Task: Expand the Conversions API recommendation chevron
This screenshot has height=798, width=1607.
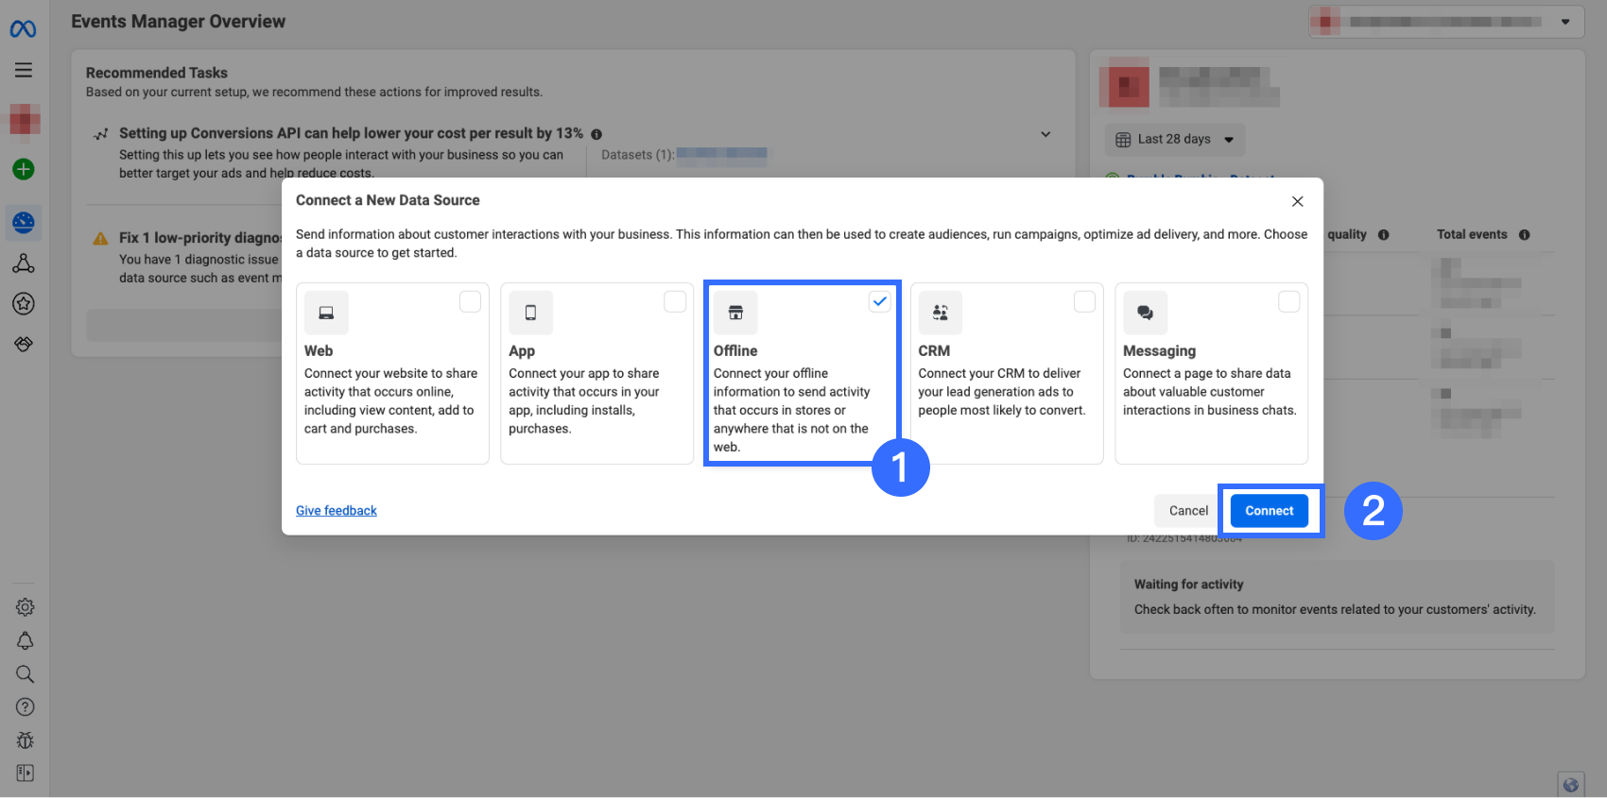Action: (x=1045, y=134)
